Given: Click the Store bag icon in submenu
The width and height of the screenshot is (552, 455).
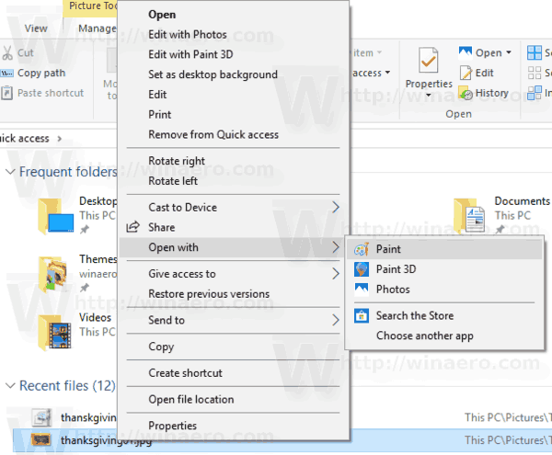Looking at the screenshot, I should (x=362, y=316).
